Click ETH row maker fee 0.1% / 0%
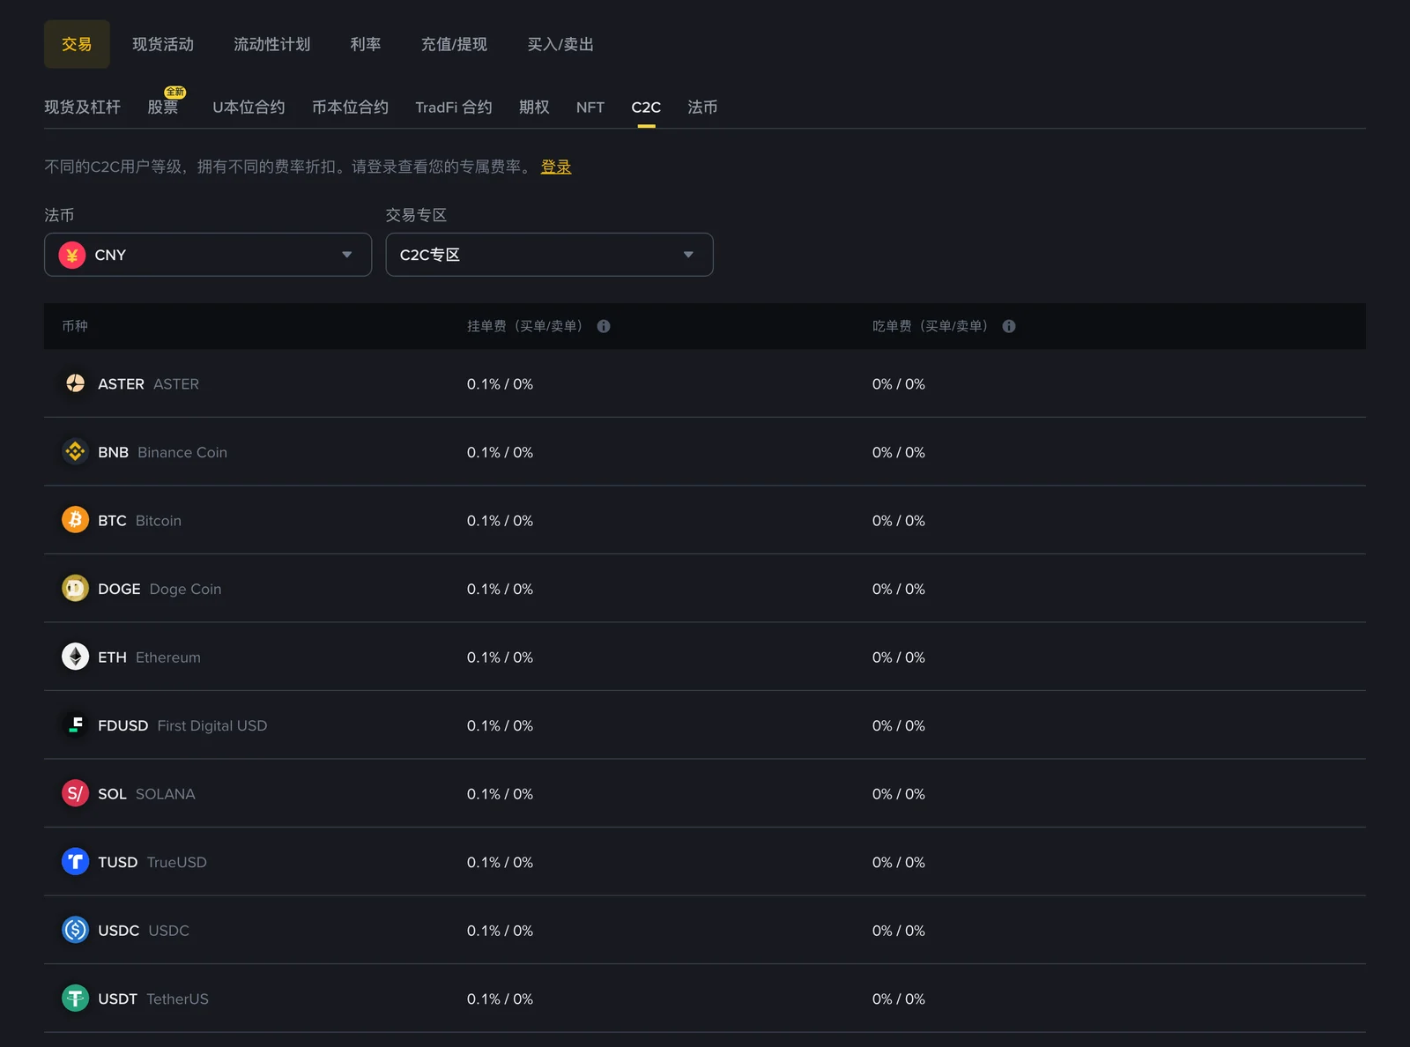Image resolution: width=1410 pixels, height=1047 pixels. 500,657
